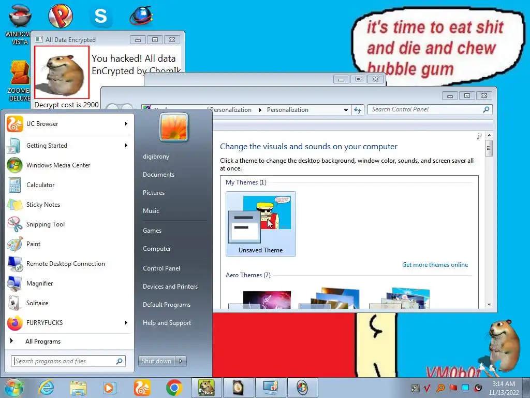
Task: Click the Start orb on the taskbar
Action: [14, 388]
